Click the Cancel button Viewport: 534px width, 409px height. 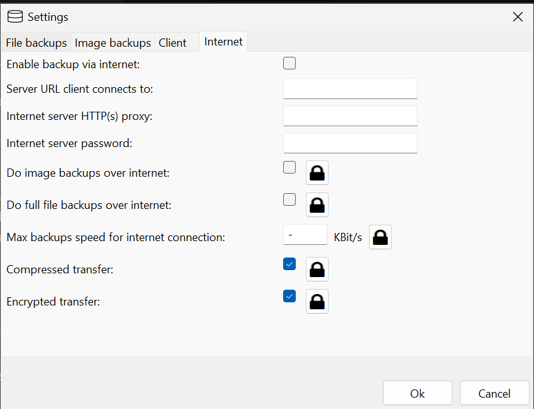494,393
